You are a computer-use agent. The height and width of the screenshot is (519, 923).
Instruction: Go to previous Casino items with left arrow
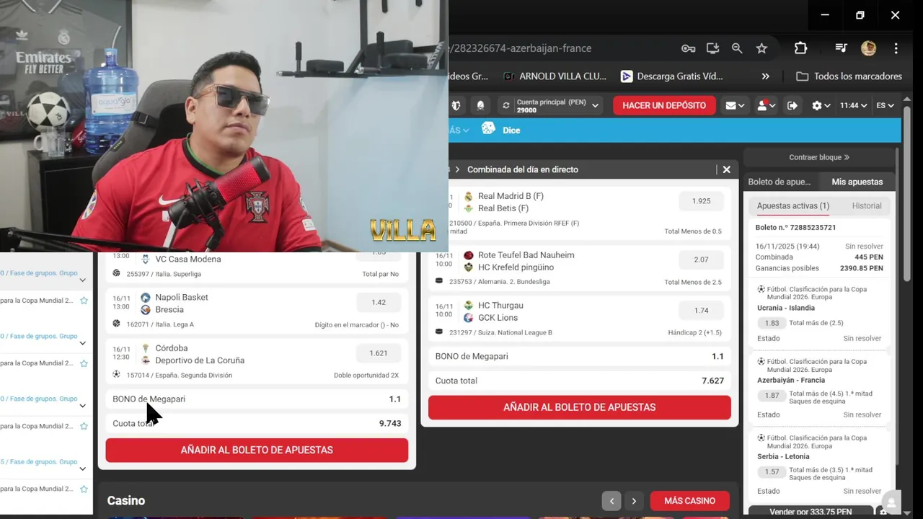pos(611,501)
